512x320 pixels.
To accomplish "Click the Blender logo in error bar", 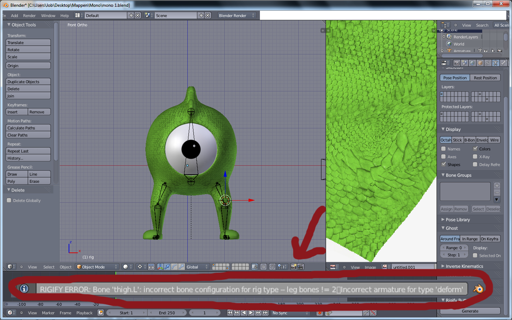I will (478, 289).
